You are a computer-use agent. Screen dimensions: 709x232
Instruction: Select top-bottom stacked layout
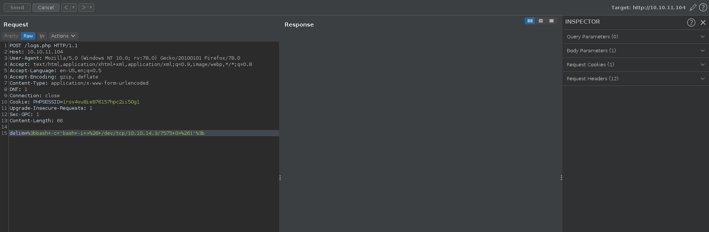[541, 21]
